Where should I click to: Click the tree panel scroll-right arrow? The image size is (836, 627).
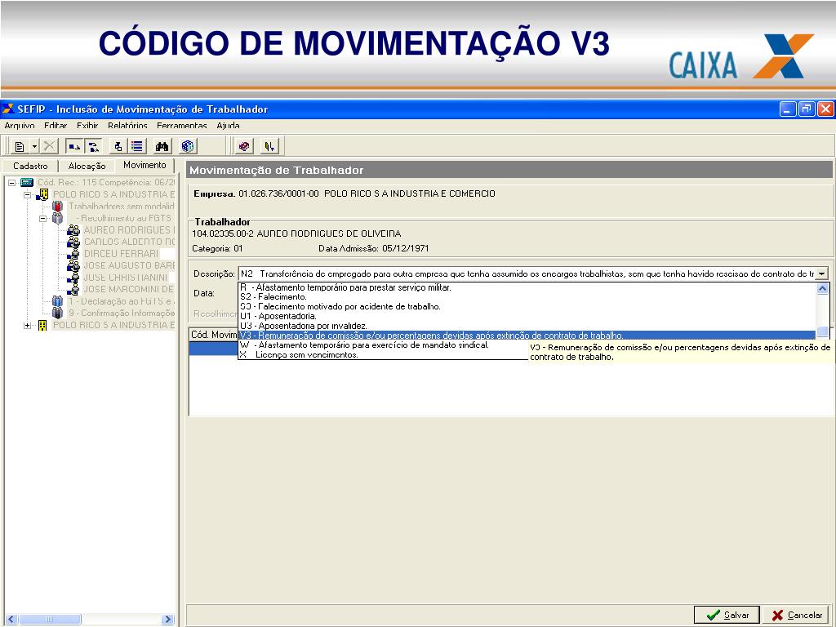click(x=167, y=619)
